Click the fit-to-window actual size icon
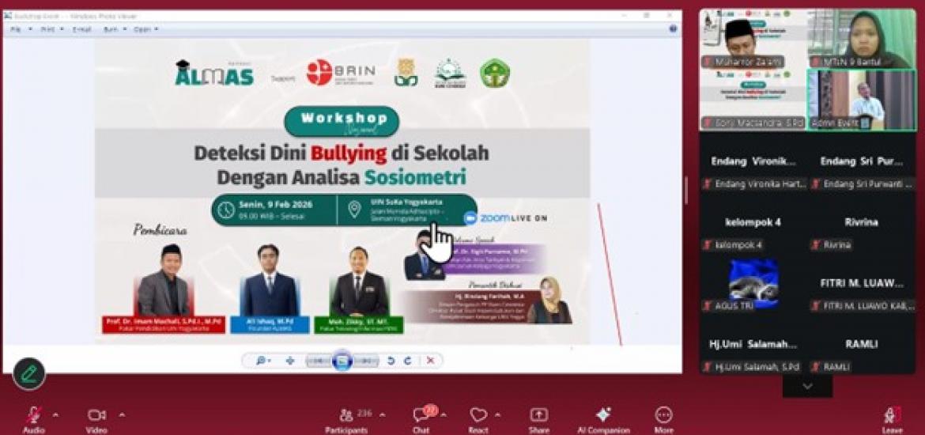The height and width of the screenshot is (435, 925). click(289, 361)
